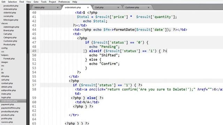
Task: Open profile.php in the sidebar
Action: (x=7, y=119)
